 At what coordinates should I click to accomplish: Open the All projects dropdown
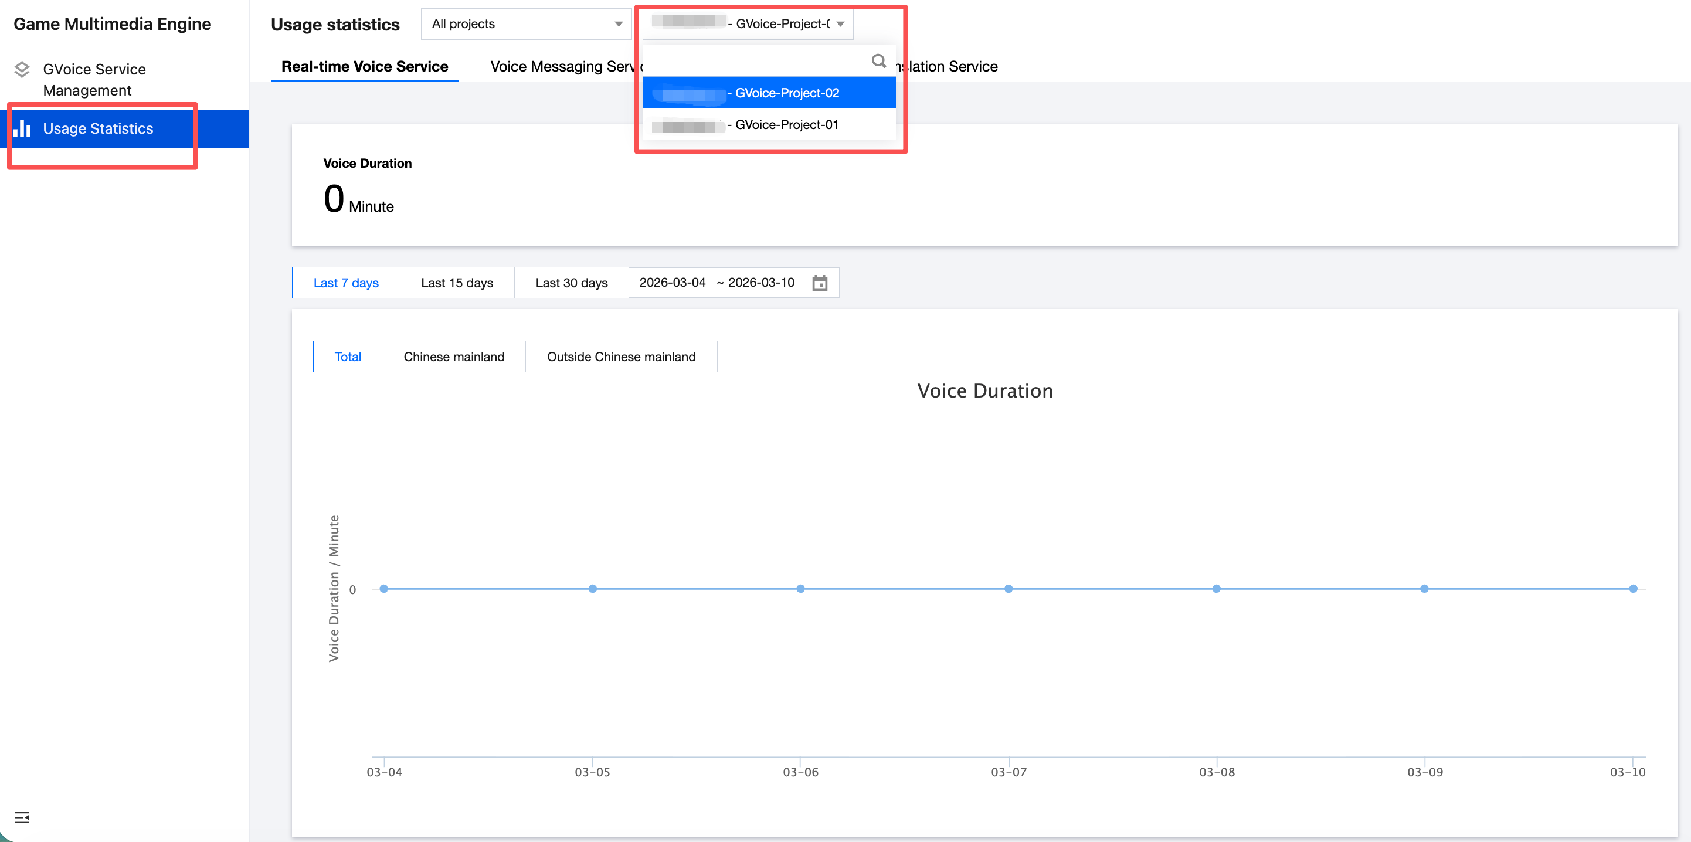coord(526,24)
